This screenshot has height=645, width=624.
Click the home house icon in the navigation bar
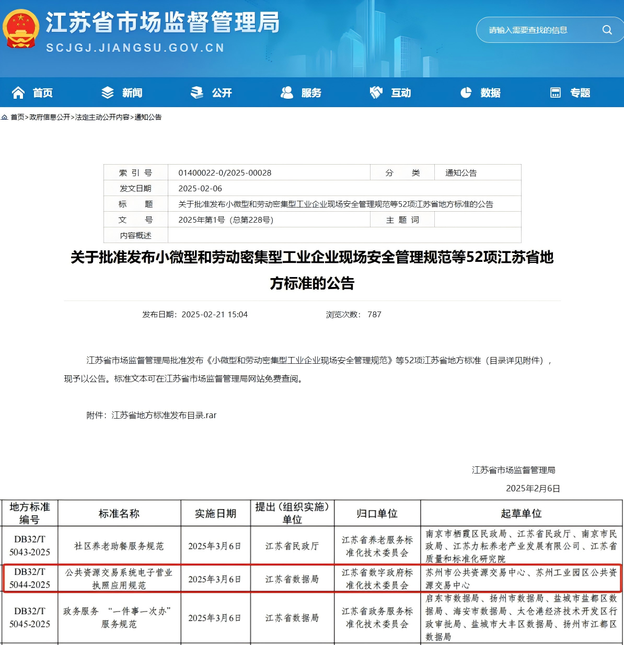point(18,93)
